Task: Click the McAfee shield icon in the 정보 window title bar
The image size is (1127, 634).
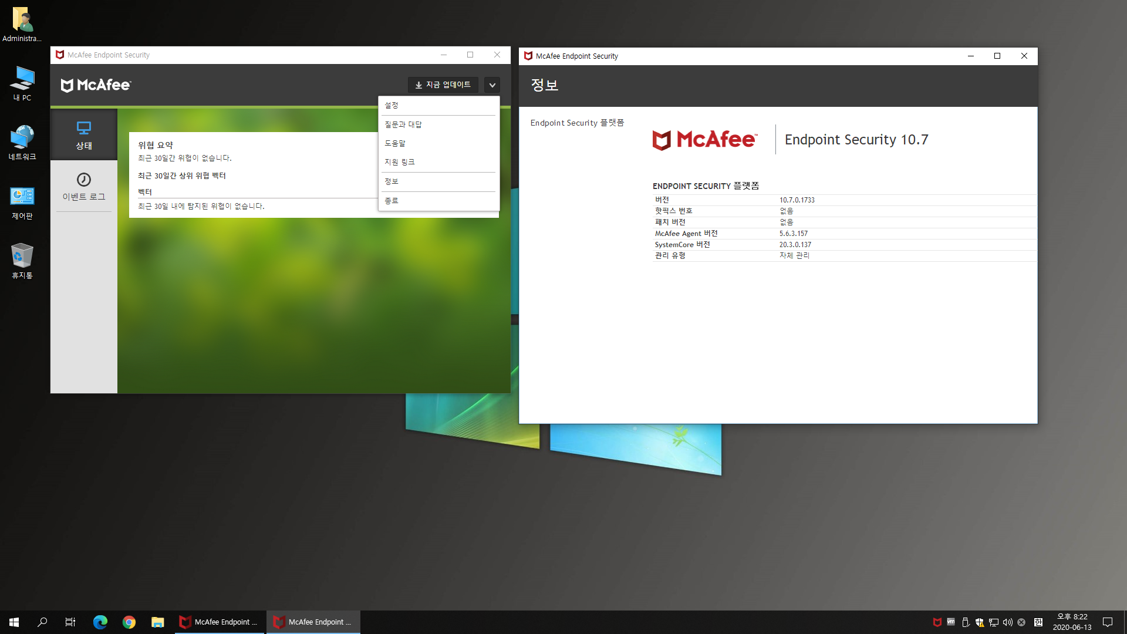Action: [528, 56]
